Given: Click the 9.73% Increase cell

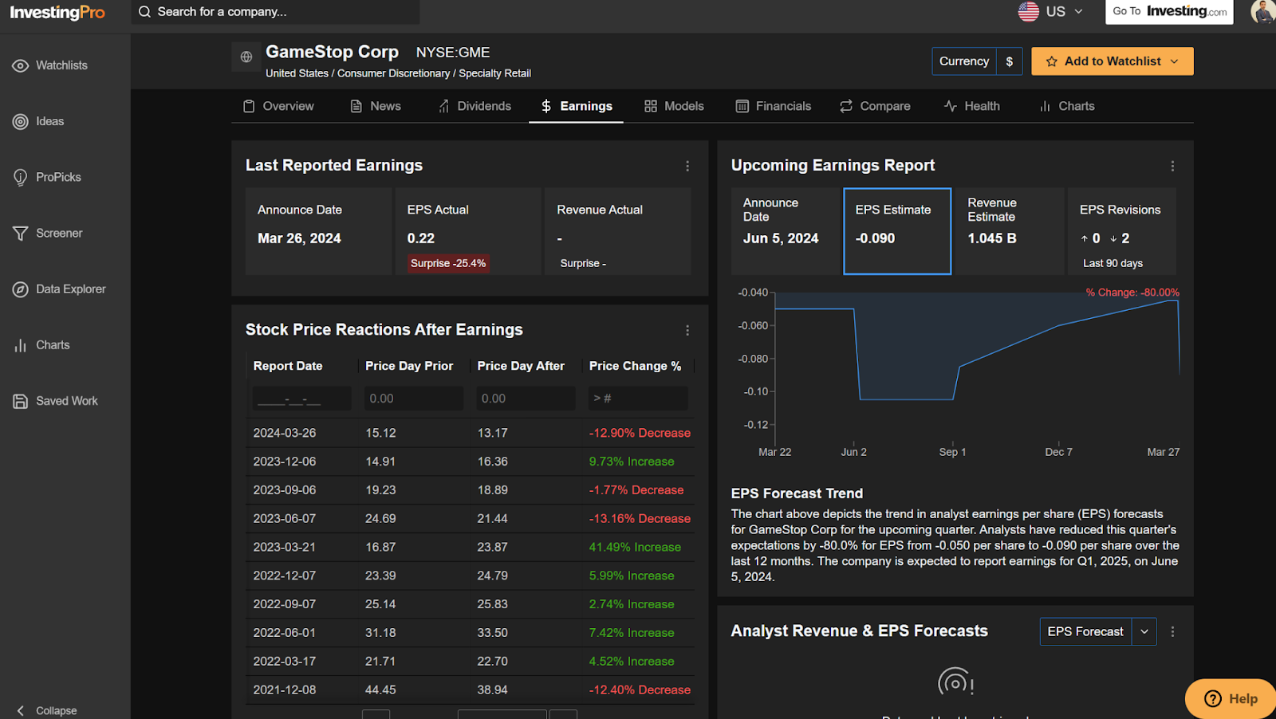Looking at the screenshot, I should click(632, 462).
